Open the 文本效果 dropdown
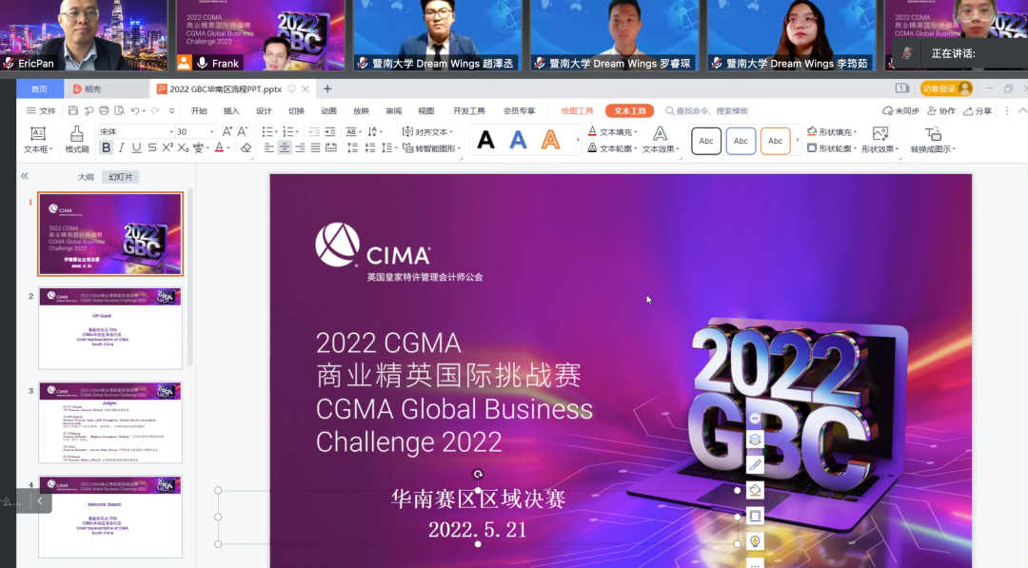Image resolution: width=1028 pixels, height=568 pixels. point(661,140)
